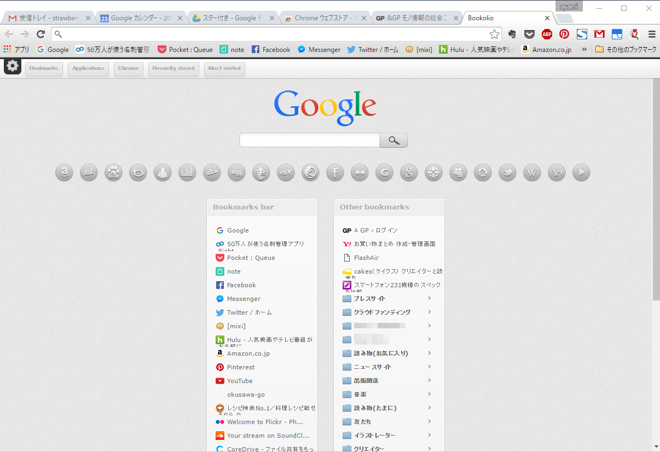The image size is (660, 452).
Task: Open Bookolio settings gear icon
Action: pyautogui.click(x=13, y=67)
